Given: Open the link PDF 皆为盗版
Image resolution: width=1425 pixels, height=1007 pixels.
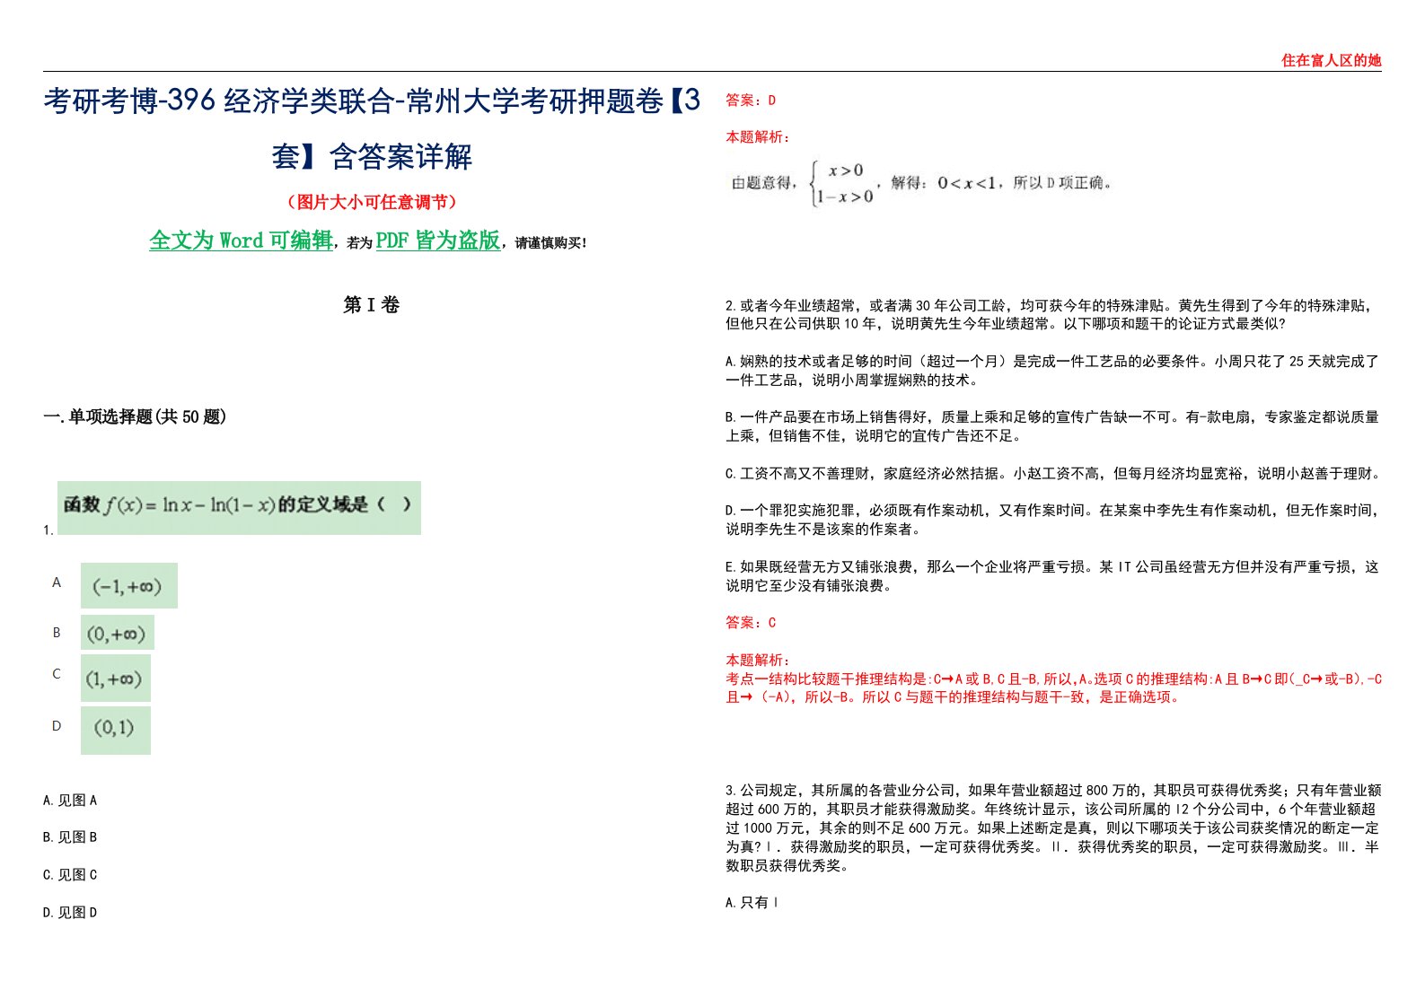Looking at the screenshot, I should click(x=437, y=241).
